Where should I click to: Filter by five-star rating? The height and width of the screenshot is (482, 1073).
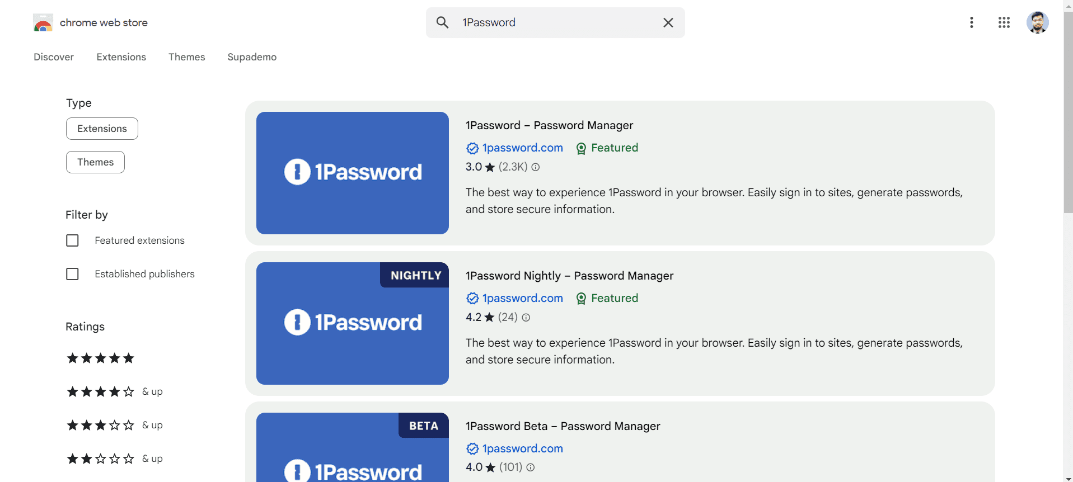click(x=101, y=358)
